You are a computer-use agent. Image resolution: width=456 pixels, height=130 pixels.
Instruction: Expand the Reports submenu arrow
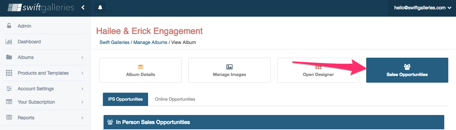click(x=82, y=118)
